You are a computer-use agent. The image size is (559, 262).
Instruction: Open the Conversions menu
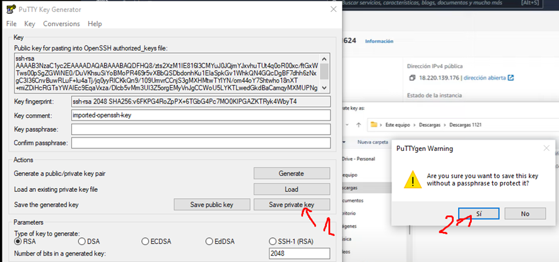(61, 23)
